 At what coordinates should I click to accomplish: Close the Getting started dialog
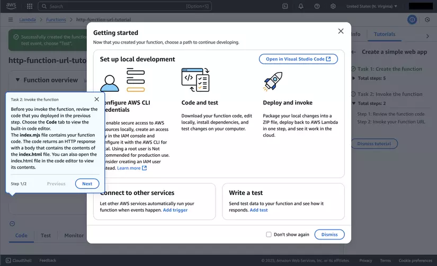(341, 31)
